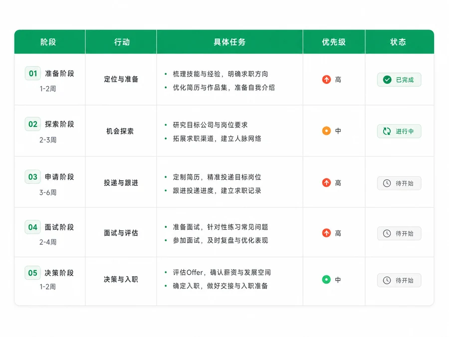Click 待开始 badge in 面试与评估 row
Screen dimensions: 449x337
point(399,233)
